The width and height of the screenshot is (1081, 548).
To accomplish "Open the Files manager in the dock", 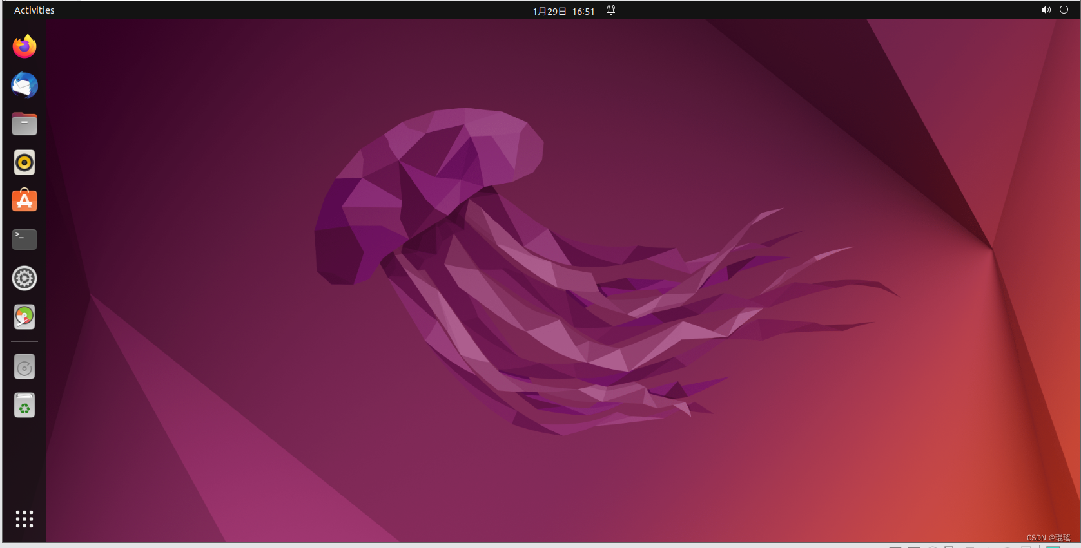I will click(x=24, y=124).
